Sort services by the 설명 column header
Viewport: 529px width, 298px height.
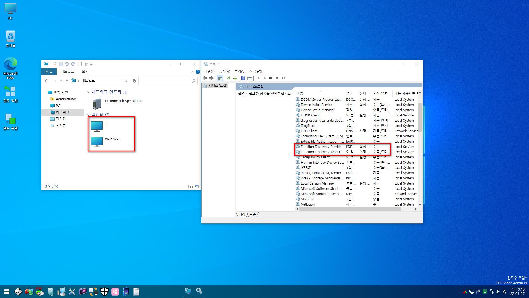tap(351, 93)
